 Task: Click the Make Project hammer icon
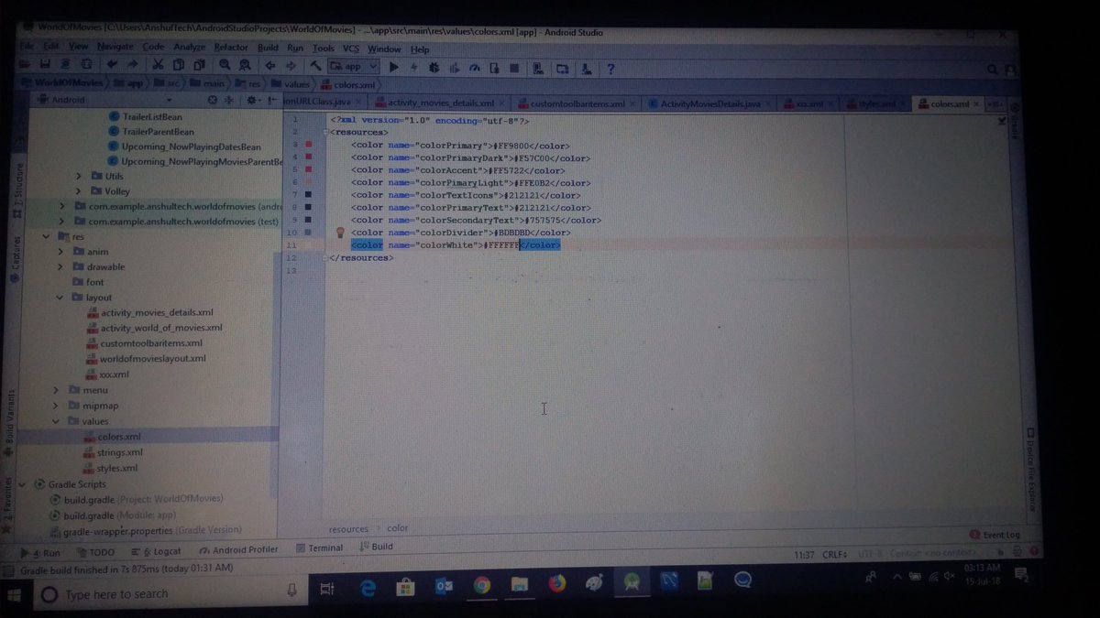pyautogui.click(x=315, y=66)
